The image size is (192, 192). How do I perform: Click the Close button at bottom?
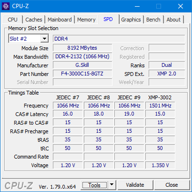tap(172, 185)
